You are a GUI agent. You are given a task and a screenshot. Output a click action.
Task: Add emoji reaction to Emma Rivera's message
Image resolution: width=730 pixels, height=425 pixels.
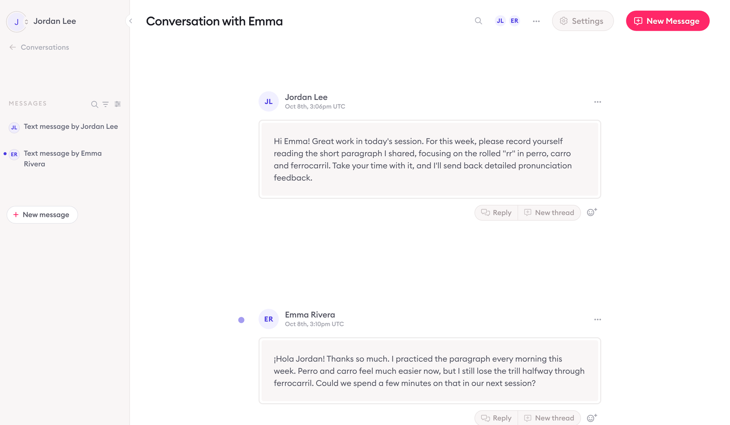(592, 418)
